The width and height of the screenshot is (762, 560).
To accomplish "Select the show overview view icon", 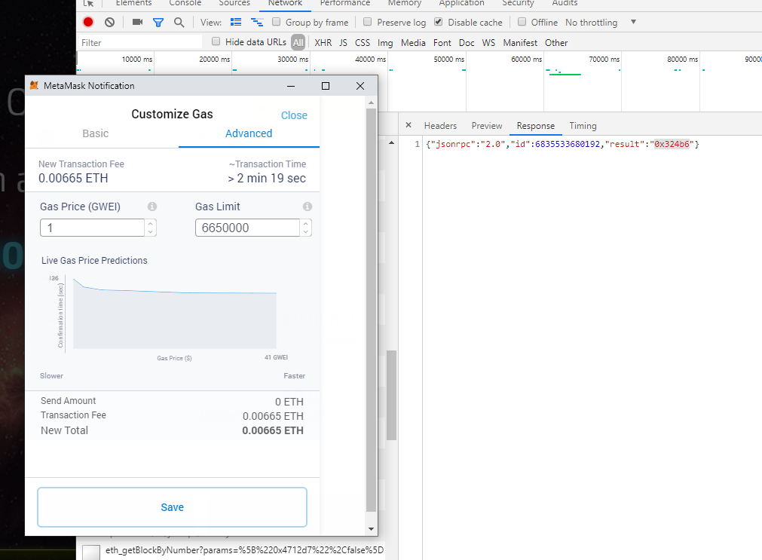I will pyautogui.click(x=257, y=22).
